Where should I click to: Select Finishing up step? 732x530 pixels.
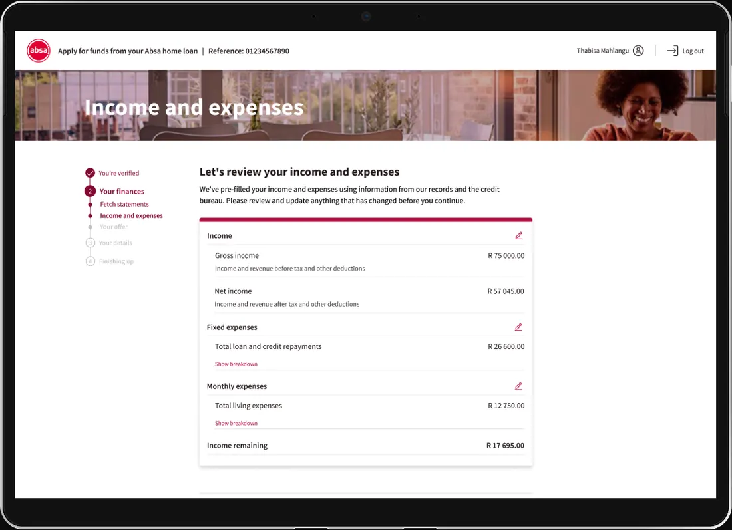[x=116, y=261]
